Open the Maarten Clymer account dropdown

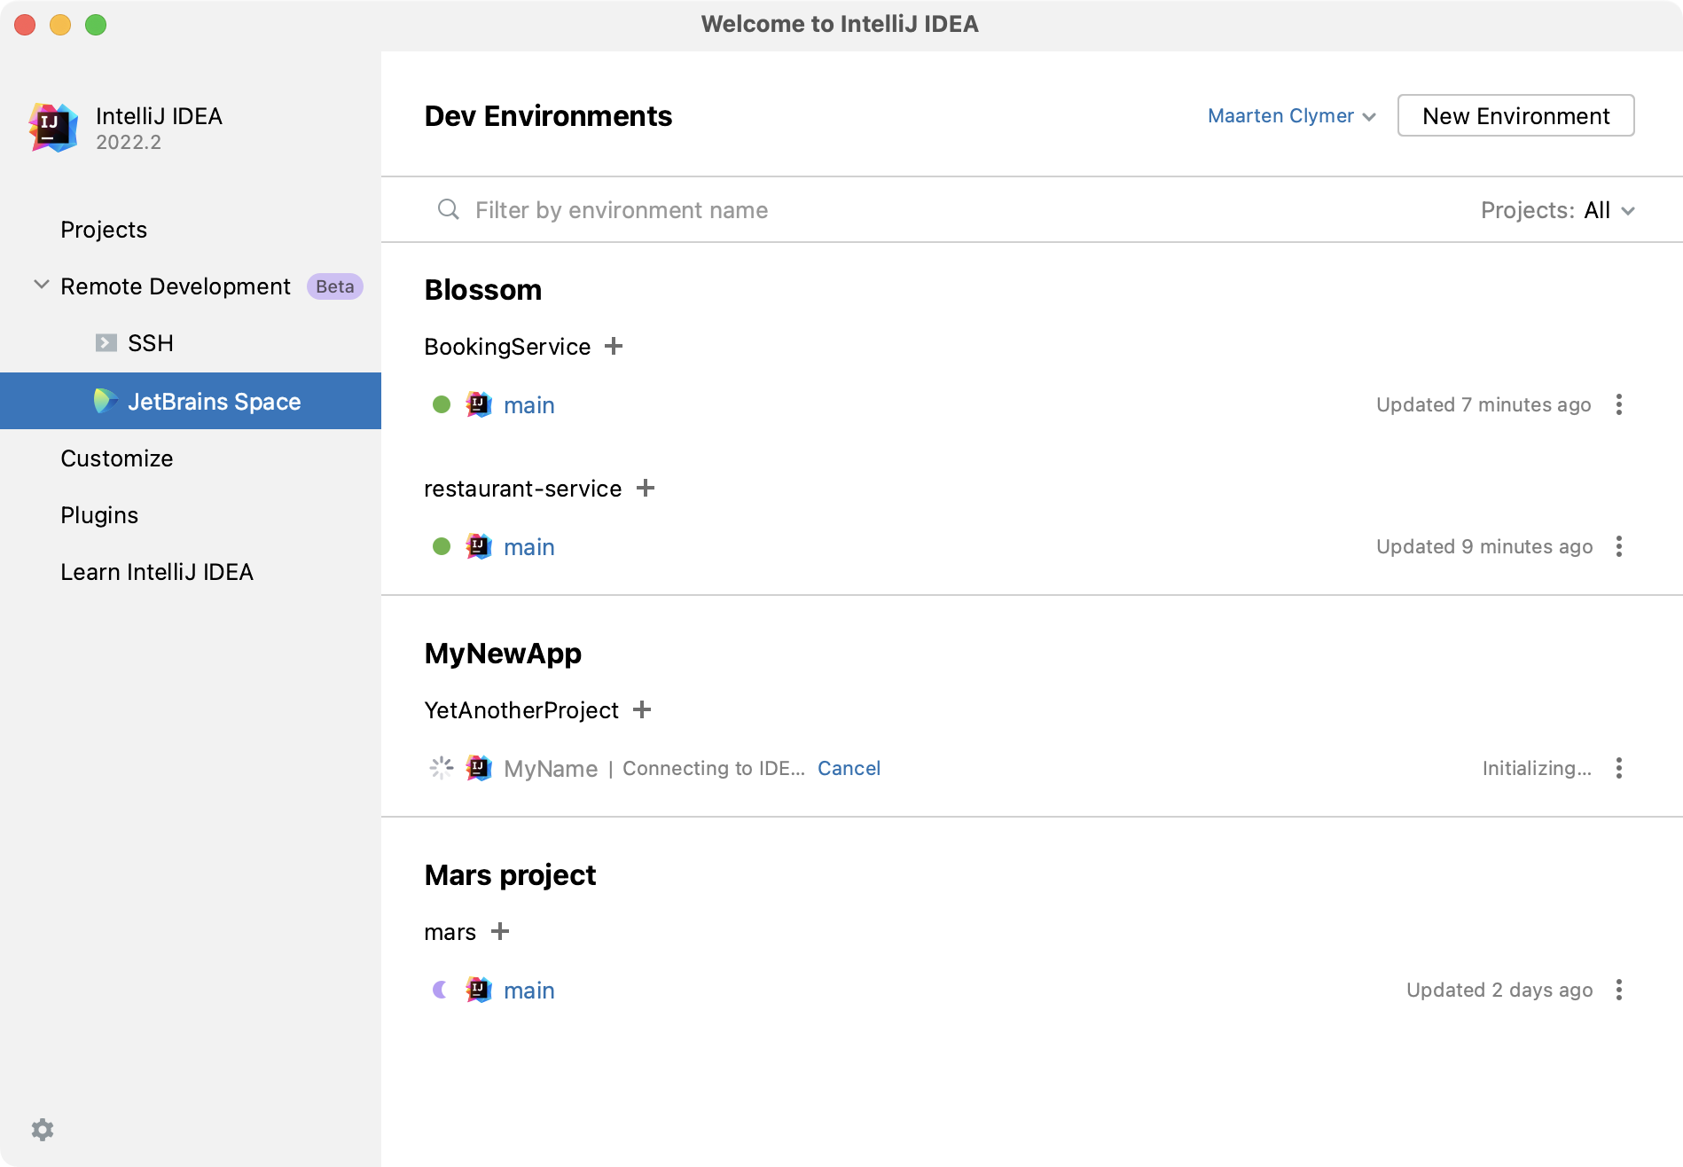1291,116
